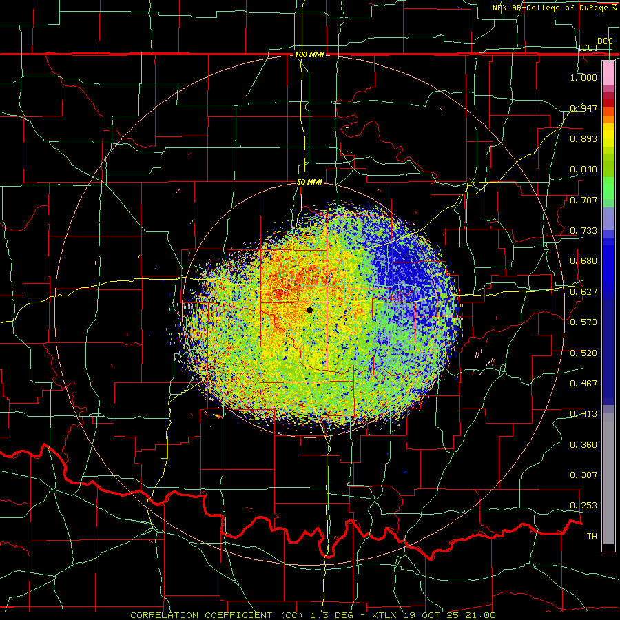Click the 0.840 scale value
The image size is (620, 620).
click(x=583, y=169)
